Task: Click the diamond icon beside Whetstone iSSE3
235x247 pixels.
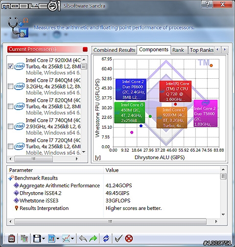Action: tap(16, 201)
